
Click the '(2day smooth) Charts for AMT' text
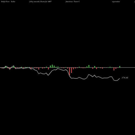[x=40, y=2]
